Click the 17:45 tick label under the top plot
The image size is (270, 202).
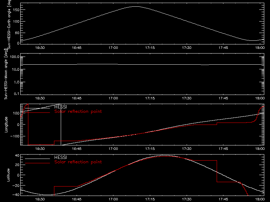click(223, 48)
